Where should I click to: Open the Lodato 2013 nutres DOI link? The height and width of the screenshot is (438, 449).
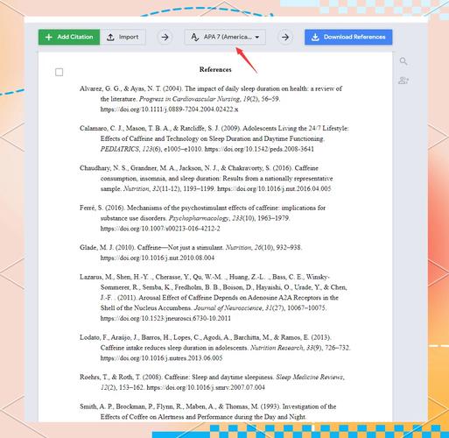[x=161, y=358]
